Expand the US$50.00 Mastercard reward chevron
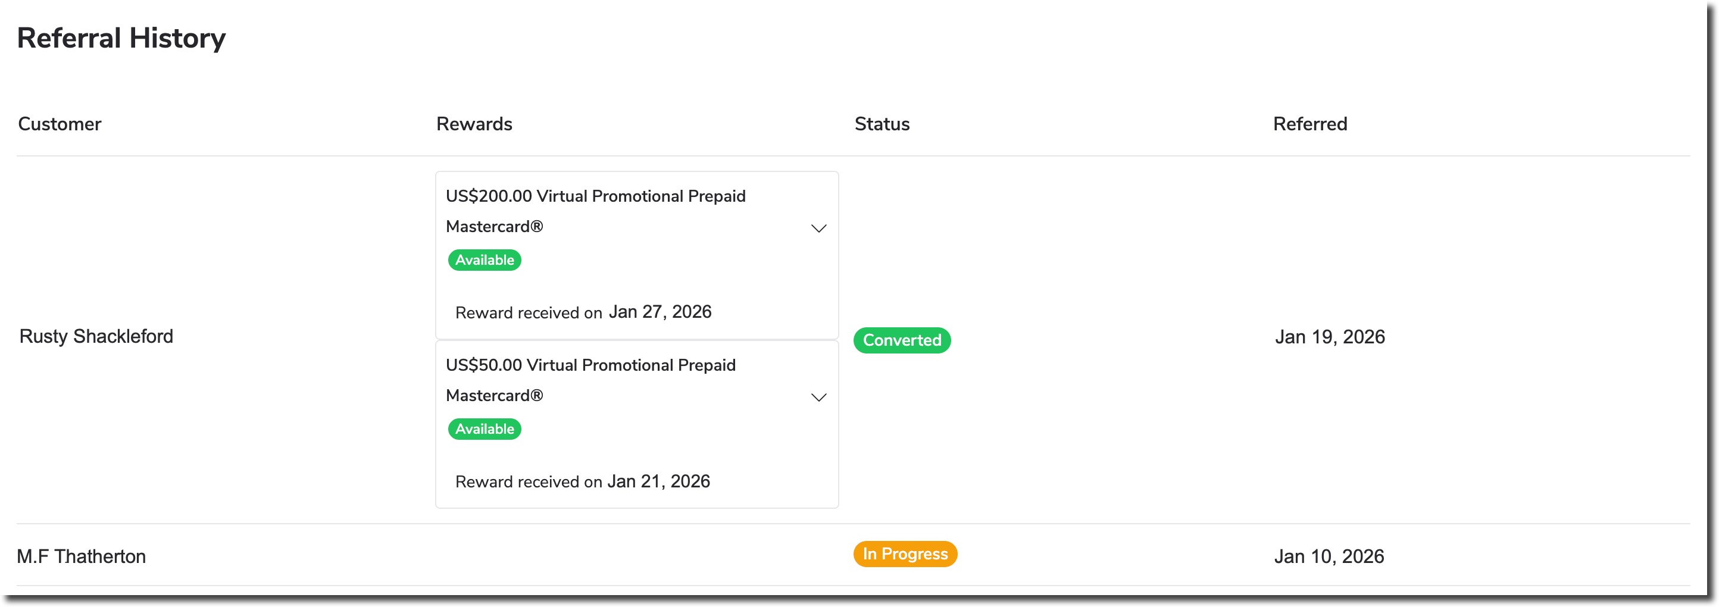 [819, 398]
